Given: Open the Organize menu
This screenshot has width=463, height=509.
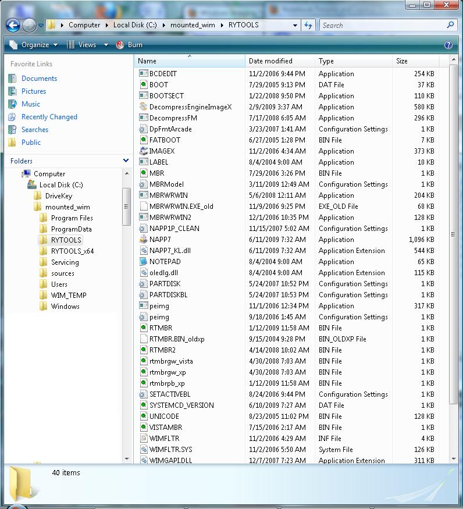Looking at the screenshot, I should (33, 45).
